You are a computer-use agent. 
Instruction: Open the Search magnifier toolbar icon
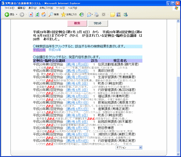pyautogui.click(x=51, y=14)
